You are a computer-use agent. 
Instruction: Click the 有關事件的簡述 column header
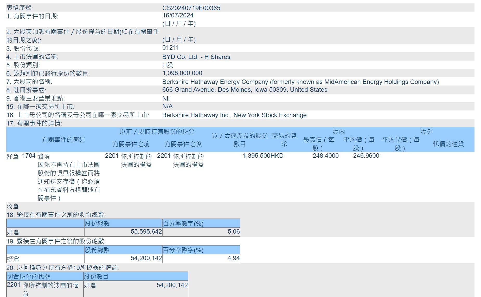pos(63,140)
